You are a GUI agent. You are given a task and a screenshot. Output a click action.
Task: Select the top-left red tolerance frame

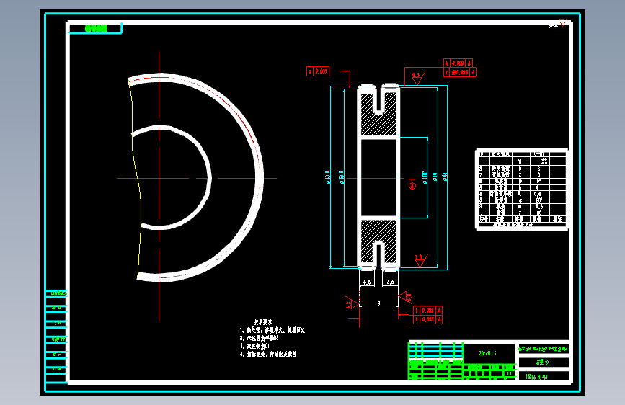pyautogui.click(x=318, y=71)
